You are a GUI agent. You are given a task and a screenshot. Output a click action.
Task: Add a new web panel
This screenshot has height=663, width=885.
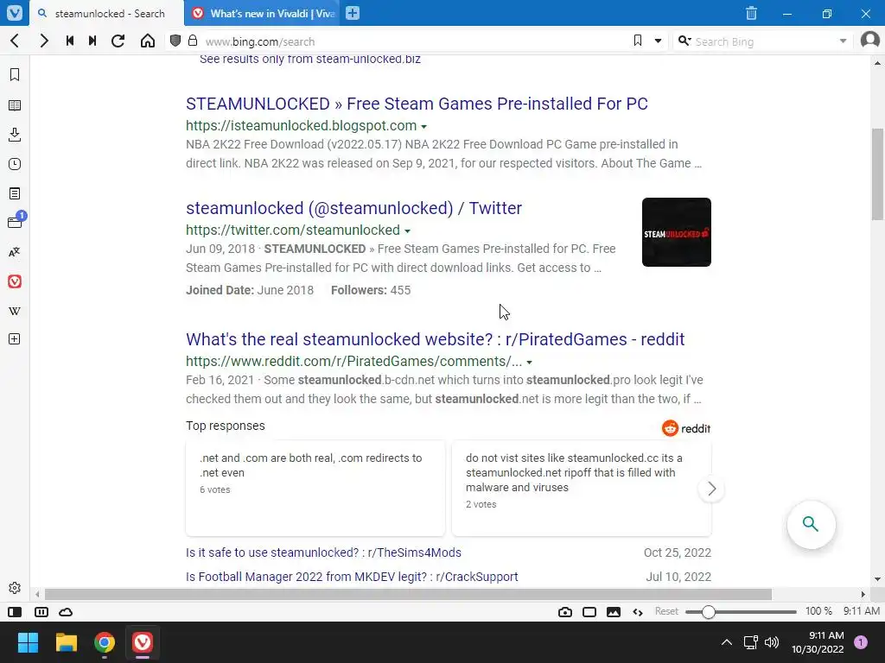[x=15, y=338]
